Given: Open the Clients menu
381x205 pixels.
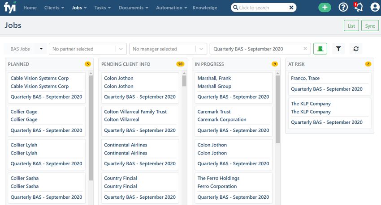Looking at the screenshot, I should 54,8.
